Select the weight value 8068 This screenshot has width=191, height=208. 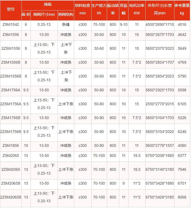tap(182, 197)
